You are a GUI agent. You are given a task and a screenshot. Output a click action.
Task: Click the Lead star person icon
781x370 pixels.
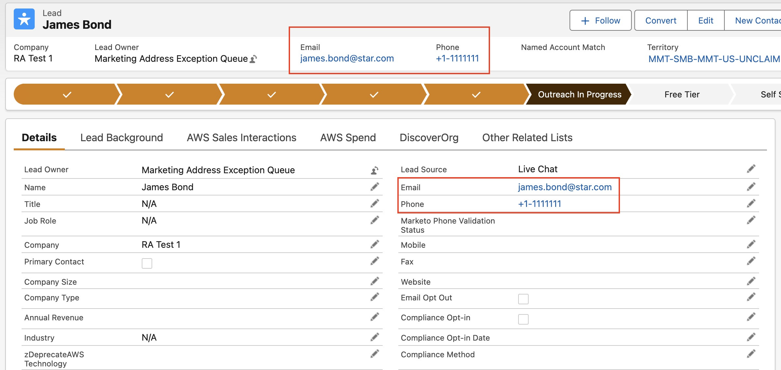24,19
